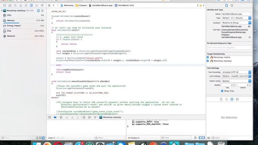Select CPU gauge row
This screenshot has width=258, height=145.
tap(23, 15)
